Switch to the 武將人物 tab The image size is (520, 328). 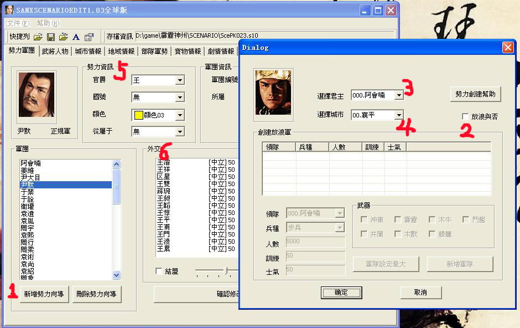coord(55,52)
